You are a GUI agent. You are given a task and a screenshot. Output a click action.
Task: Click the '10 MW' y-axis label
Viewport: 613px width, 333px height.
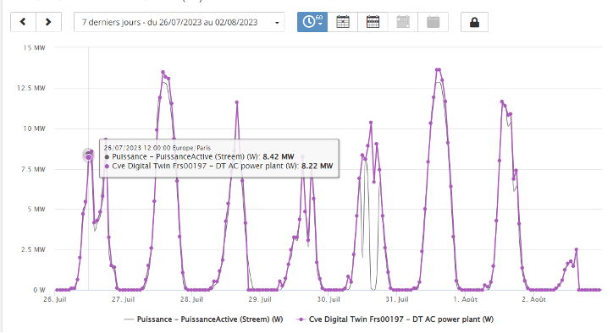click(34, 128)
